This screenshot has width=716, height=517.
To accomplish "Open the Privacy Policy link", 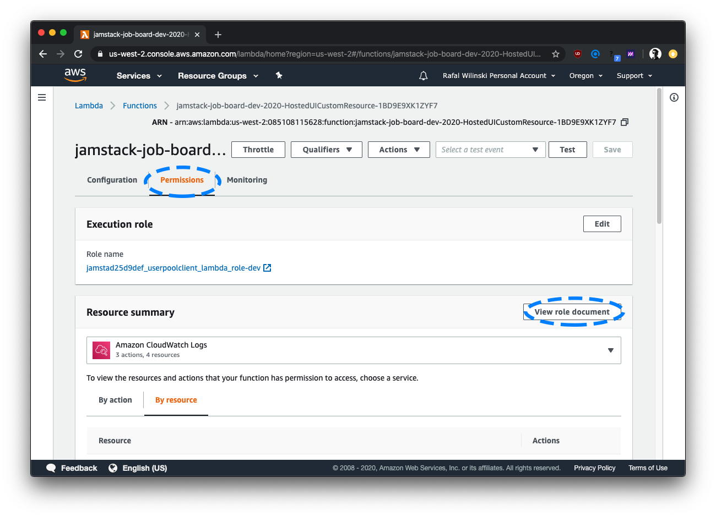I will click(x=595, y=468).
